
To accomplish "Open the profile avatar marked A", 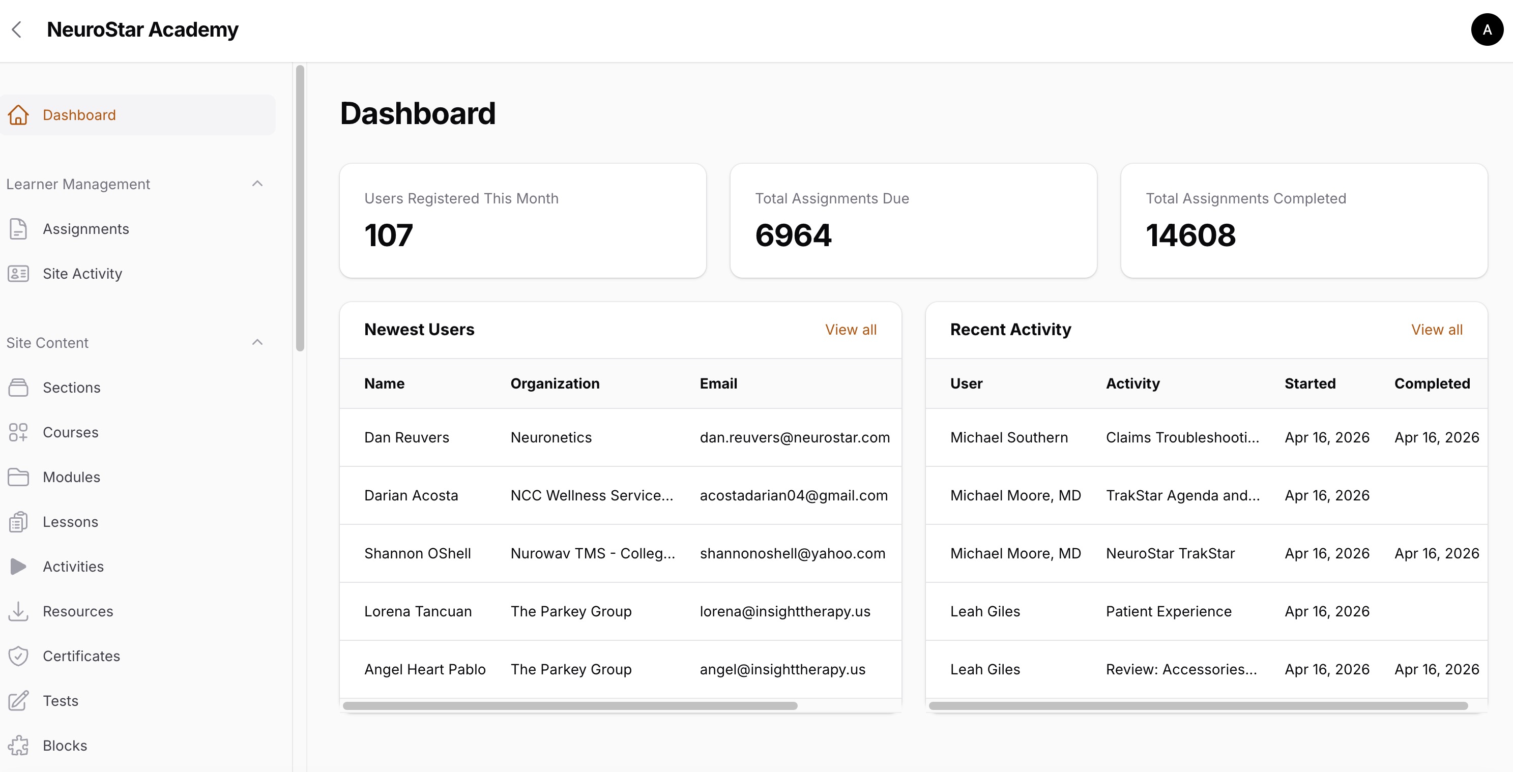I will [x=1487, y=29].
